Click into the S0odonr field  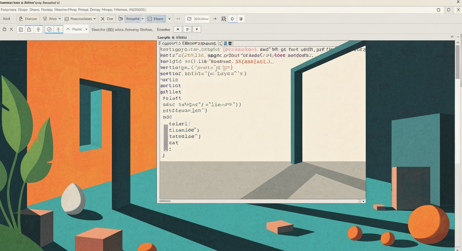[x=197, y=19]
